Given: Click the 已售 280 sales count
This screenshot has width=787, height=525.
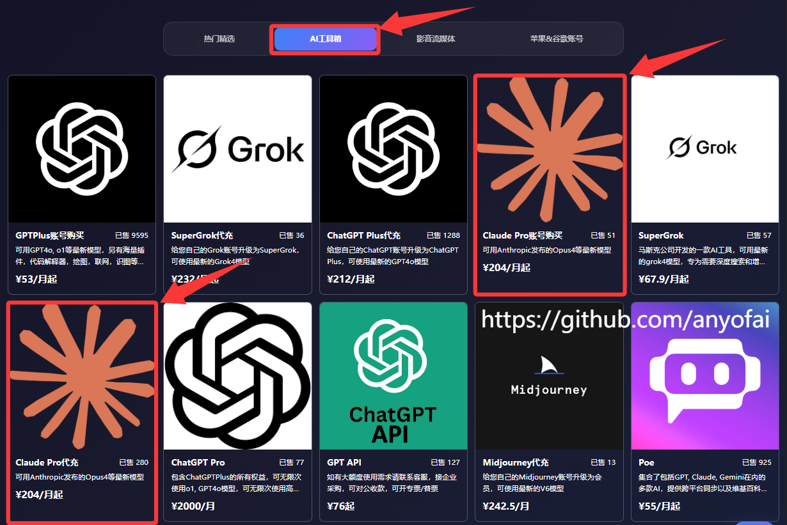Looking at the screenshot, I should tap(134, 462).
